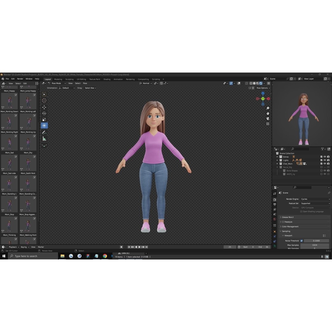Select the Annotate pencil tool
This screenshot has height=332, width=332.
(44, 132)
